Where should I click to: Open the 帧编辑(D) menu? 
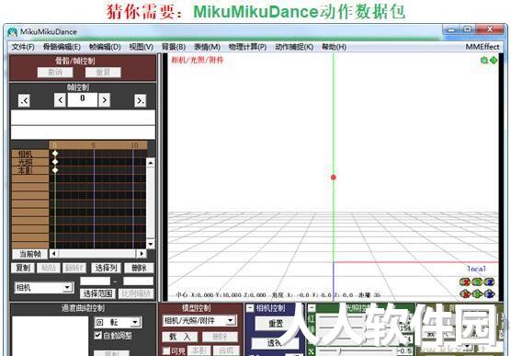coord(105,47)
